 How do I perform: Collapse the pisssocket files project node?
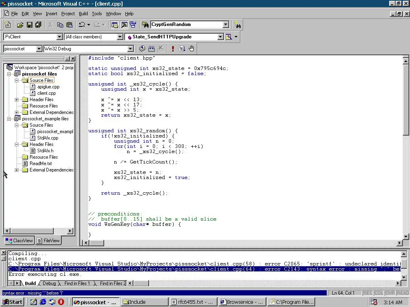click(9, 74)
